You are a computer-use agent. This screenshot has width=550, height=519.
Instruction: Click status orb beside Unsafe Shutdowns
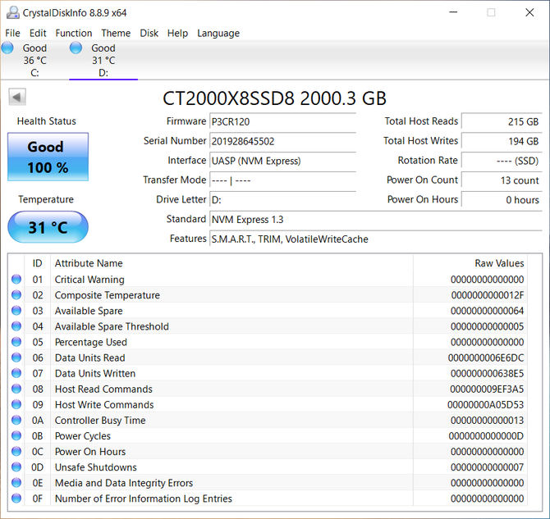(16, 467)
